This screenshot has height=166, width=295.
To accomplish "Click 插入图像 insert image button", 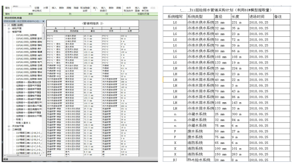I will click(x=138, y=9).
